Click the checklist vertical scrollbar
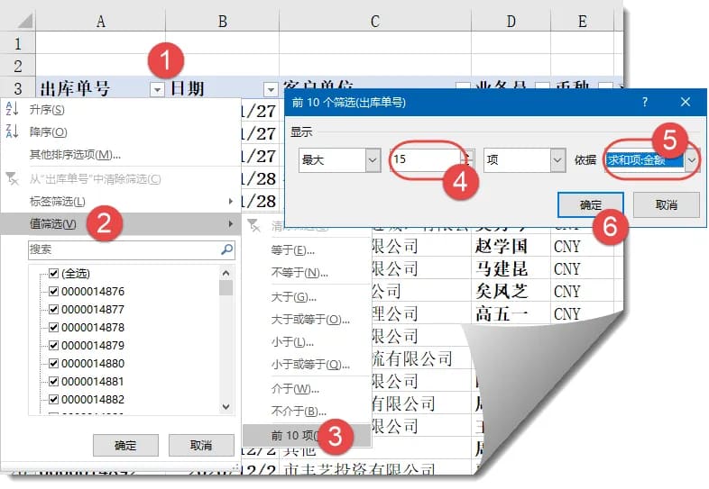The width and height of the screenshot is (709, 489). 226,342
